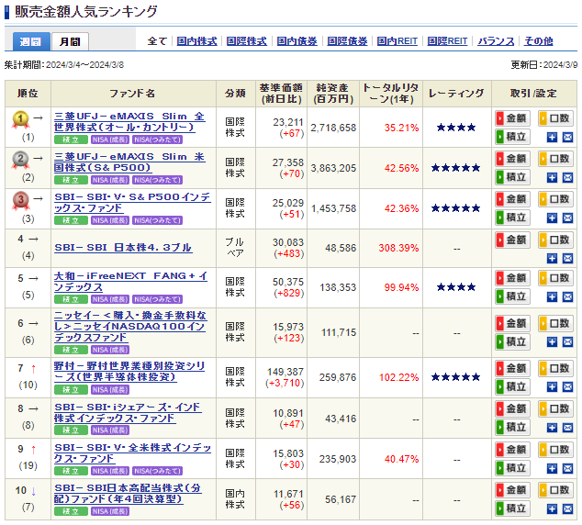The width and height of the screenshot is (582, 525).
Task: Click mail icon for 日本高配当株式 row
Action: coord(567,509)
